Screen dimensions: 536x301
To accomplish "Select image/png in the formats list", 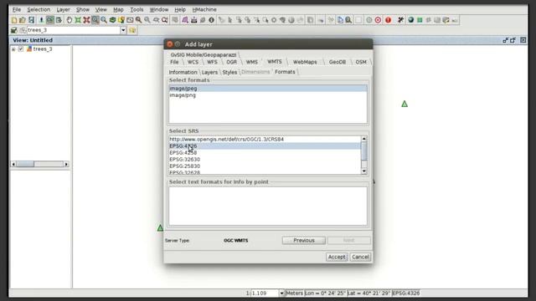I will click(x=268, y=95).
